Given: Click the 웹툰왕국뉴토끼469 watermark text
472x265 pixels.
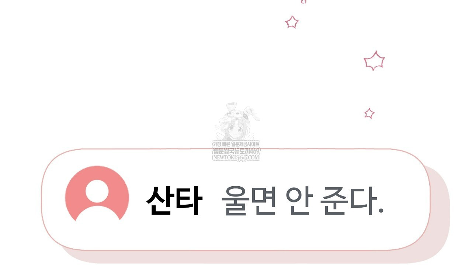Looking at the screenshot, I should click(x=236, y=151).
